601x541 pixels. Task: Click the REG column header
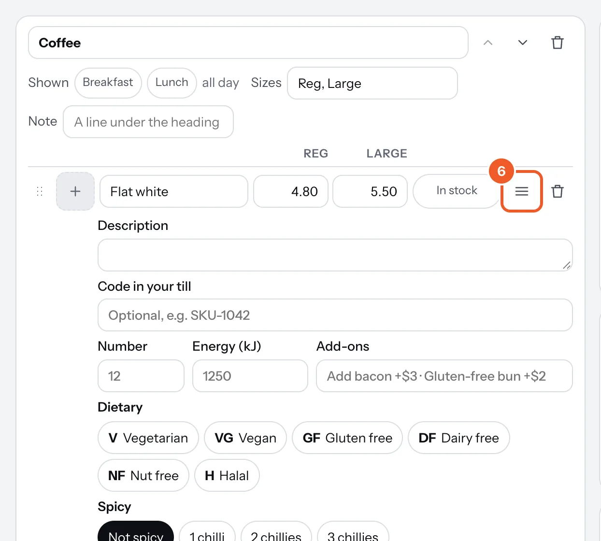(x=316, y=154)
